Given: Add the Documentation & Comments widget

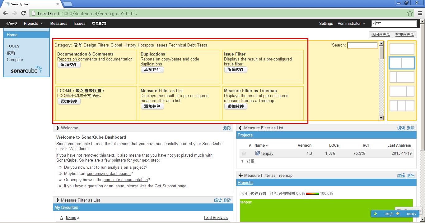Looking at the screenshot, I should click(x=69, y=65).
